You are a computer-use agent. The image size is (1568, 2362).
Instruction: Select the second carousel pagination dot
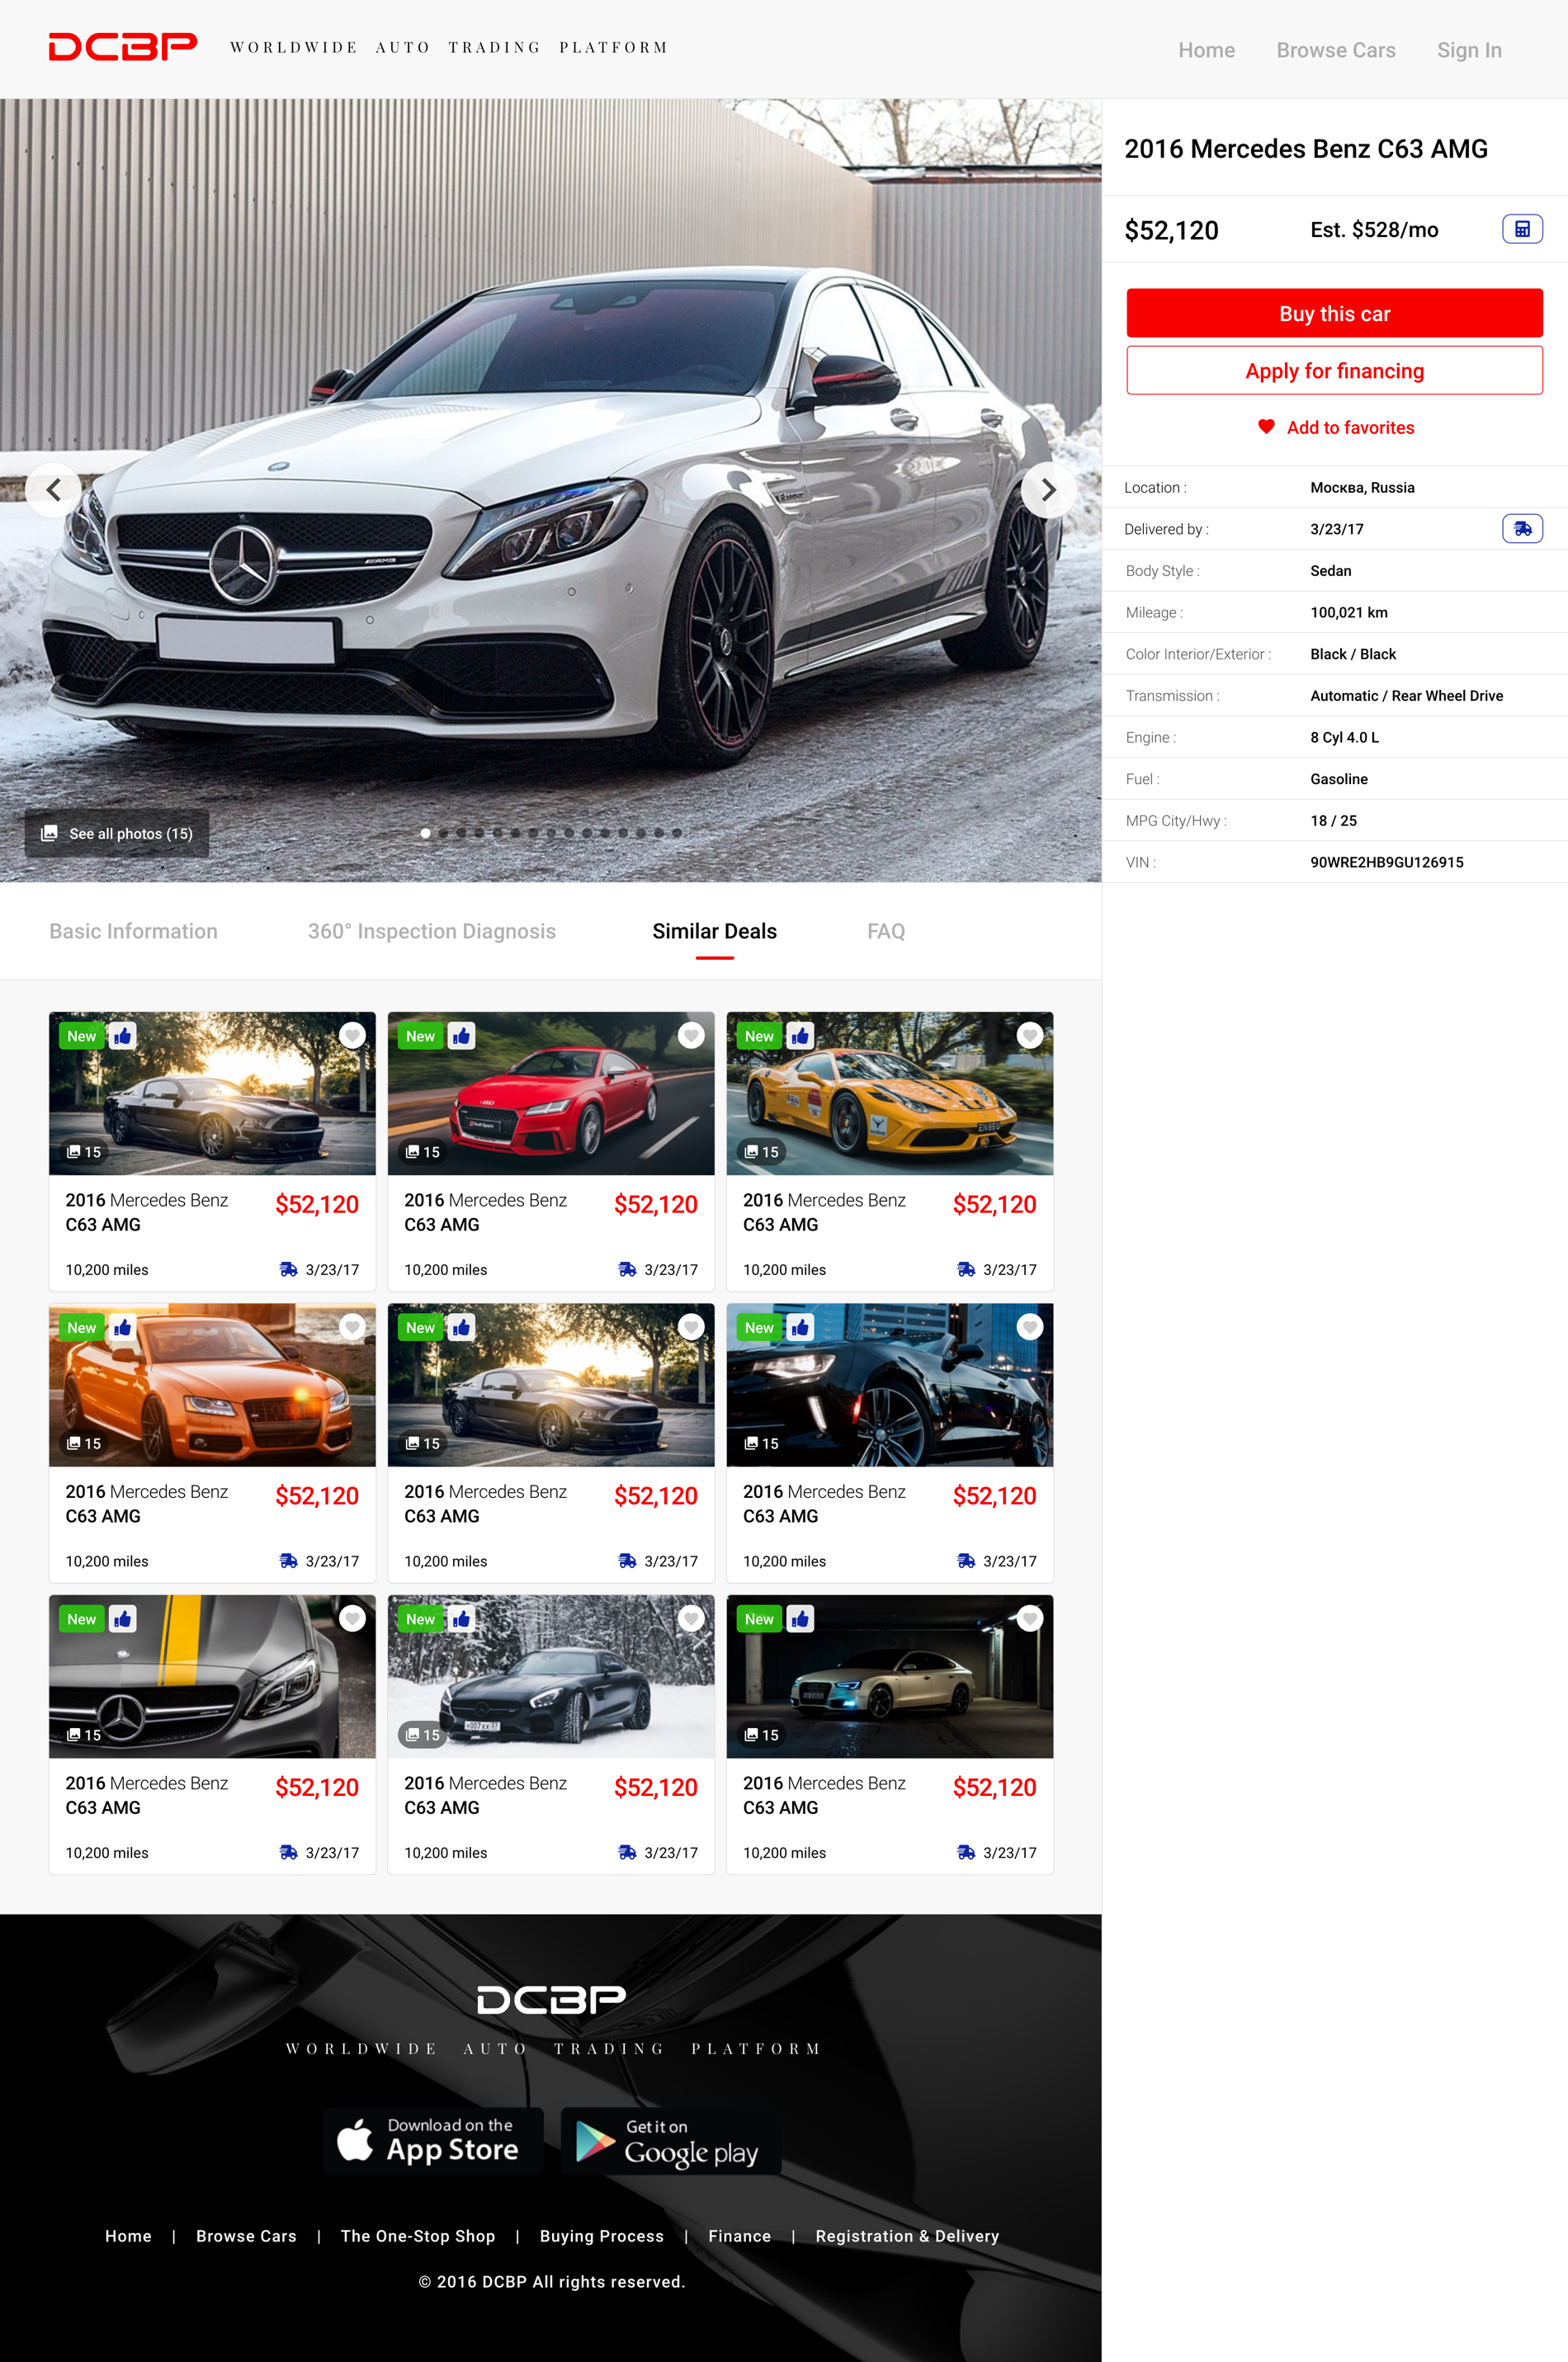pyautogui.click(x=444, y=833)
